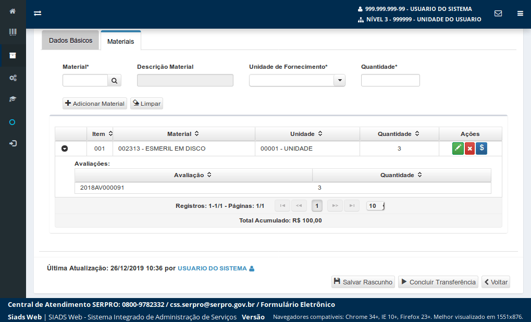The width and height of the screenshot is (531, 322).
Task: Open the gears settings icon in the sidebar
Action: tap(13, 78)
